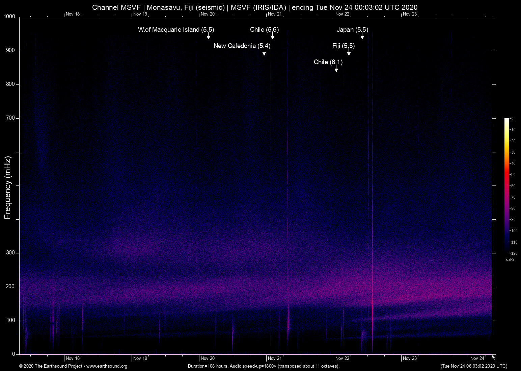This screenshot has height=371, width=521.
Task: Click 'Nov 22' on the top time axis
Action: 342,14
